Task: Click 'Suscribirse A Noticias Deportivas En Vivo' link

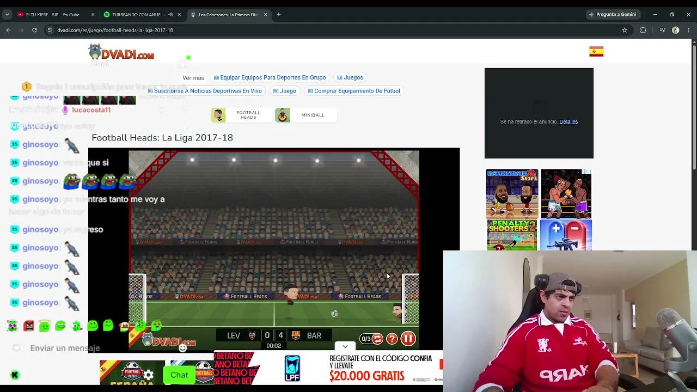Action: point(205,91)
